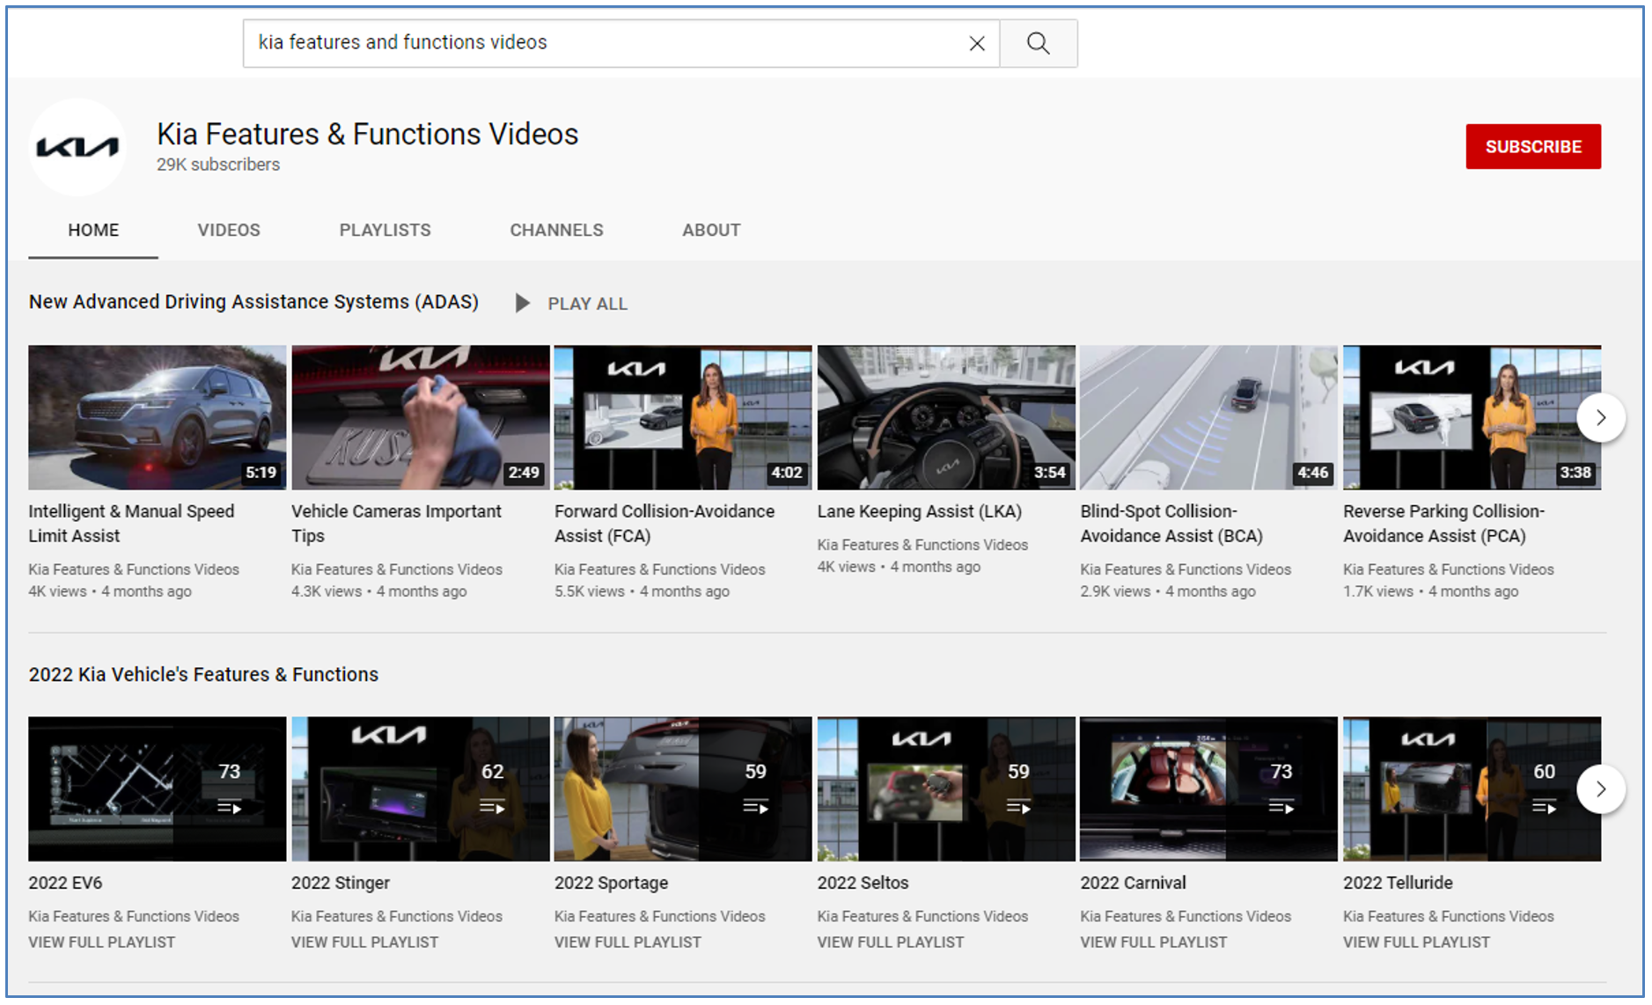Click the playlist icon on 2022 EV6 thumbnail
This screenshot has width=1652, height=1005.
230,807
